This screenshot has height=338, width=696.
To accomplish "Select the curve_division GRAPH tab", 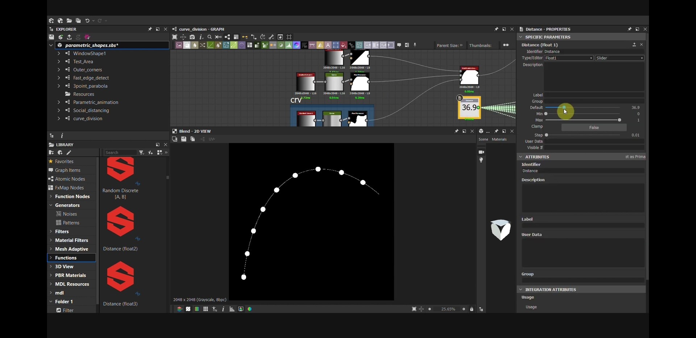I will tap(202, 29).
